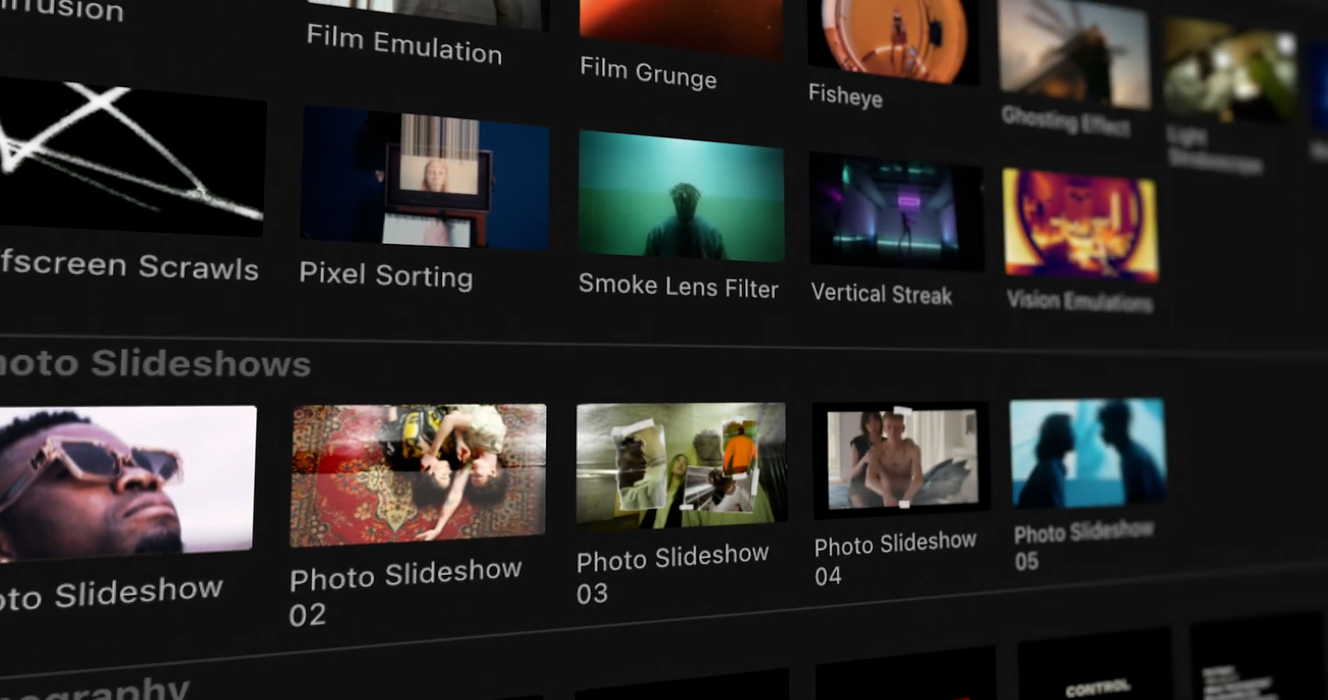1328x700 pixels.
Task: Open the CONTROL typography thumbnail
Action: [x=1096, y=671]
